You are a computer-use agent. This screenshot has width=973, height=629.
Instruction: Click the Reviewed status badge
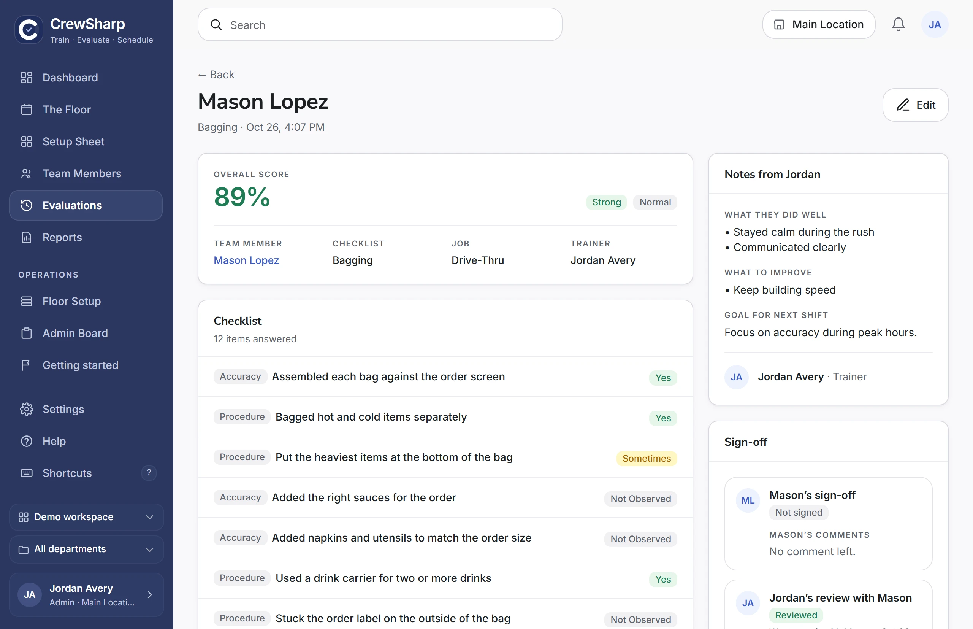796,615
